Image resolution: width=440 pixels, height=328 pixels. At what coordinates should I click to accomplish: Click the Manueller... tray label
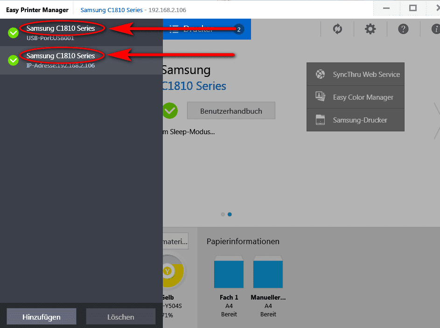(268, 297)
